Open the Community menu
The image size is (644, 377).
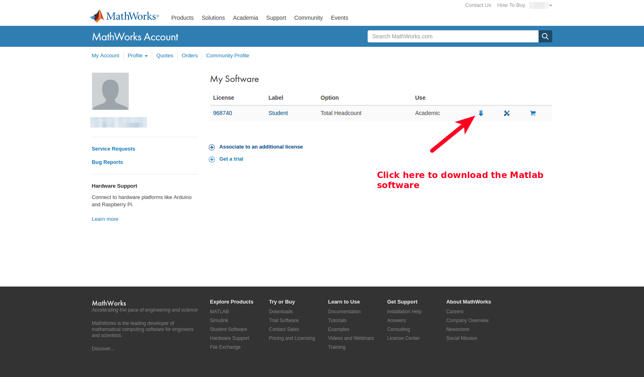coord(308,18)
